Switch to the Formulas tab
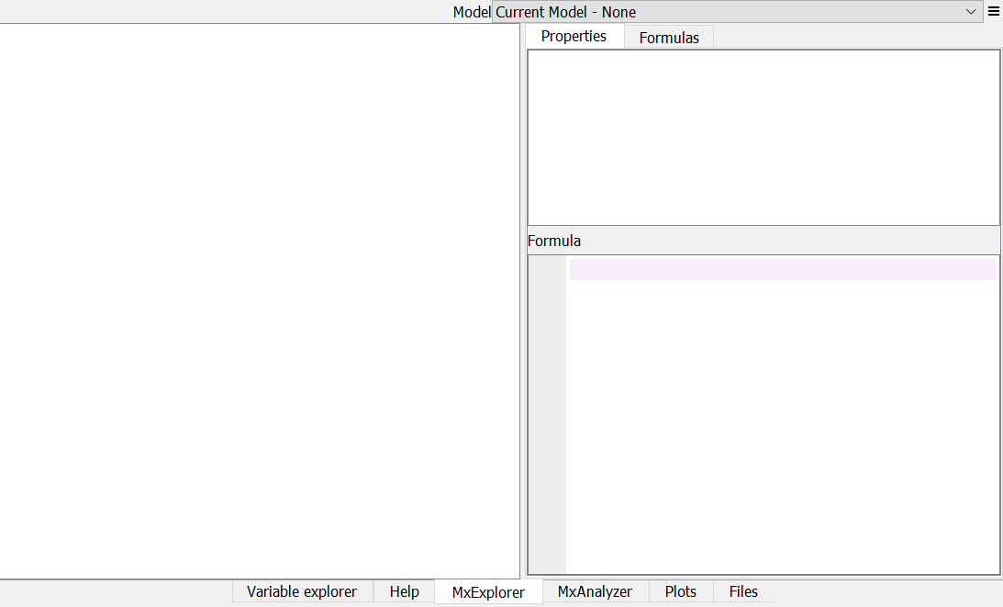The image size is (1003, 607). tap(669, 38)
